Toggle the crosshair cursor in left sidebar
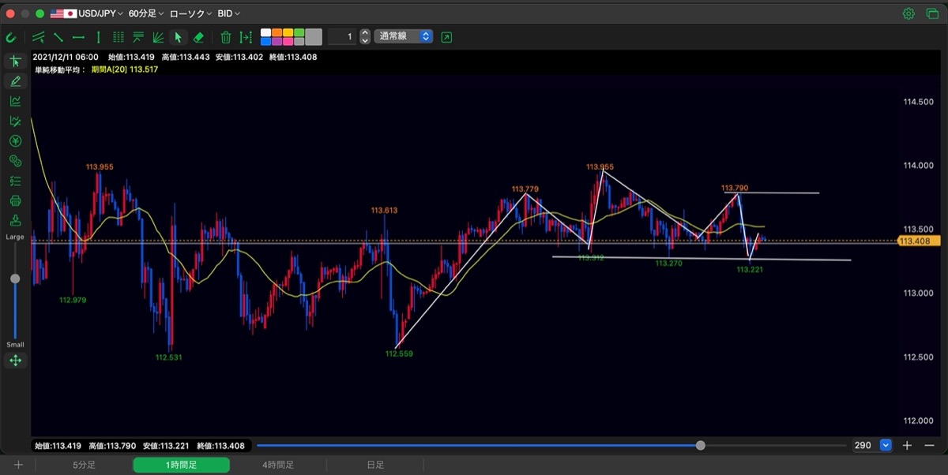The image size is (948, 475). click(x=15, y=62)
